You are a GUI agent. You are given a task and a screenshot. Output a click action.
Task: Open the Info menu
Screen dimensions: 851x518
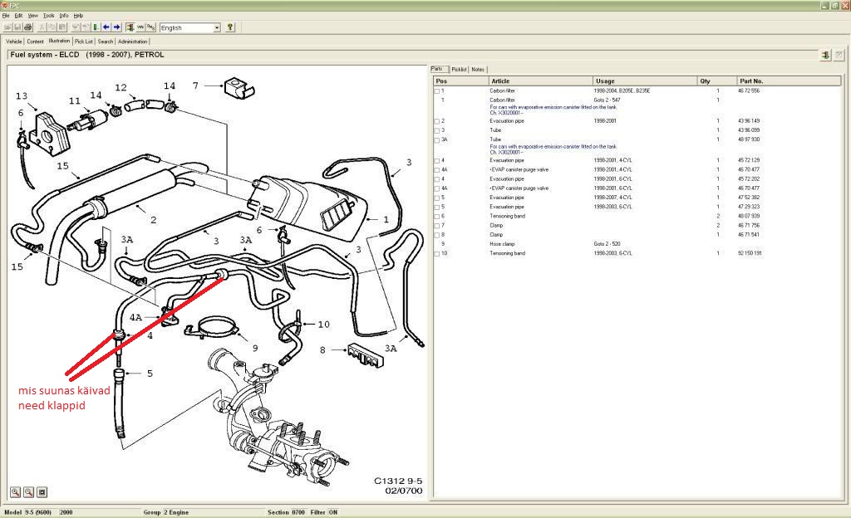coord(63,15)
